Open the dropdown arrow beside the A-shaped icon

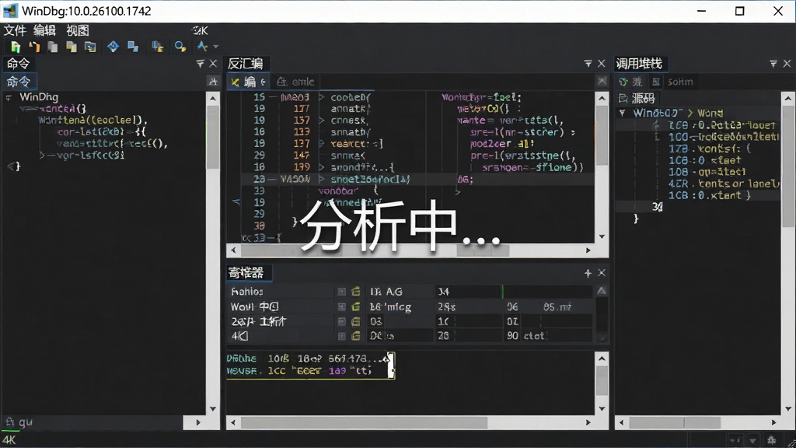216,47
